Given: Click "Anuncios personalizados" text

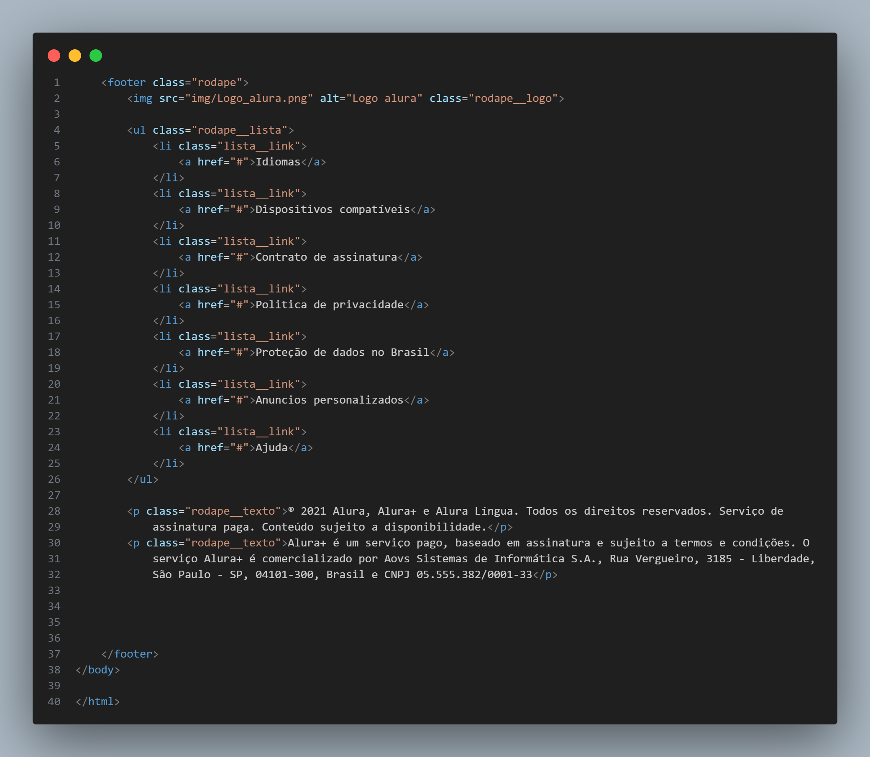Looking at the screenshot, I should point(330,400).
